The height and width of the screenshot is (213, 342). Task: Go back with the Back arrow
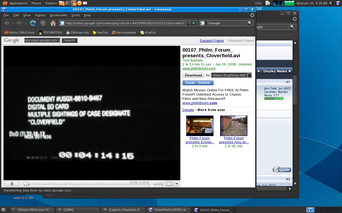tap(7, 23)
